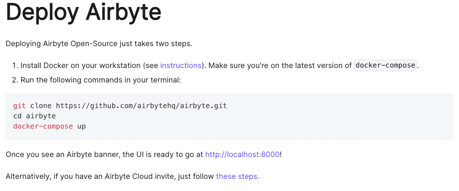The image size is (459, 191).
Task: Click the word 'clone' in the git command
Action: (41, 106)
